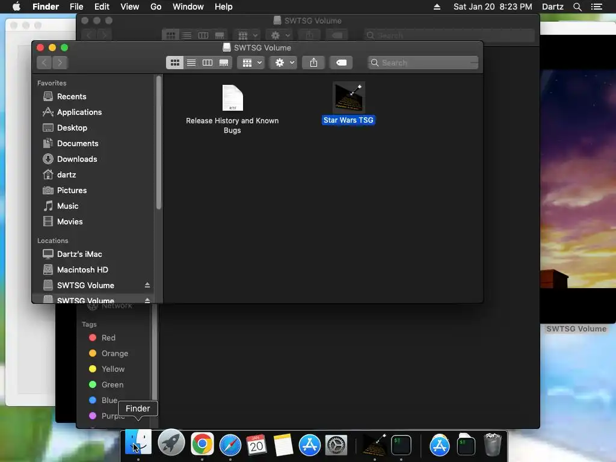Viewport: 616px width, 462px height.
Task: Open Desktop in the sidebar
Action: pyautogui.click(x=72, y=128)
